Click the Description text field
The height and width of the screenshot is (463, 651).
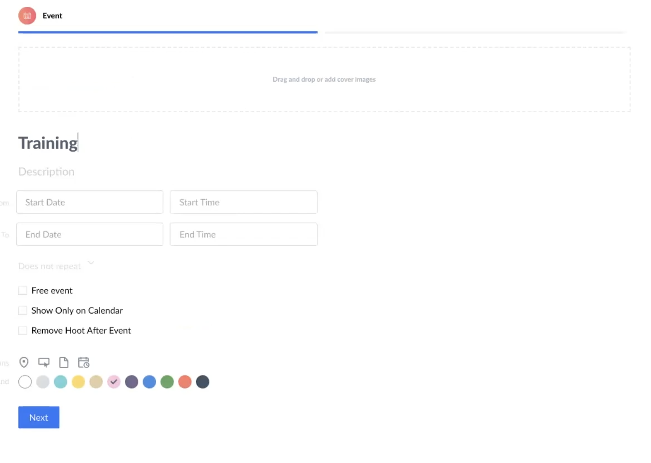click(x=46, y=172)
